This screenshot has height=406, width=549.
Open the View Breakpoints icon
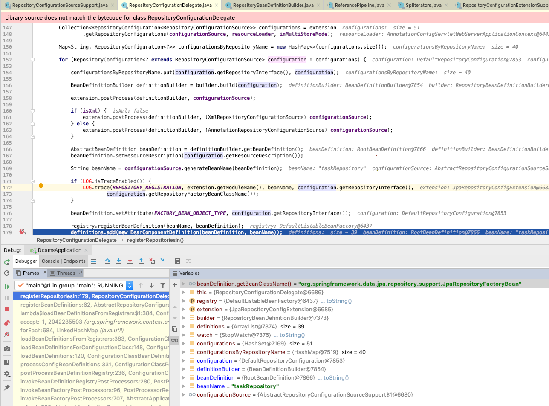(6, 323)
